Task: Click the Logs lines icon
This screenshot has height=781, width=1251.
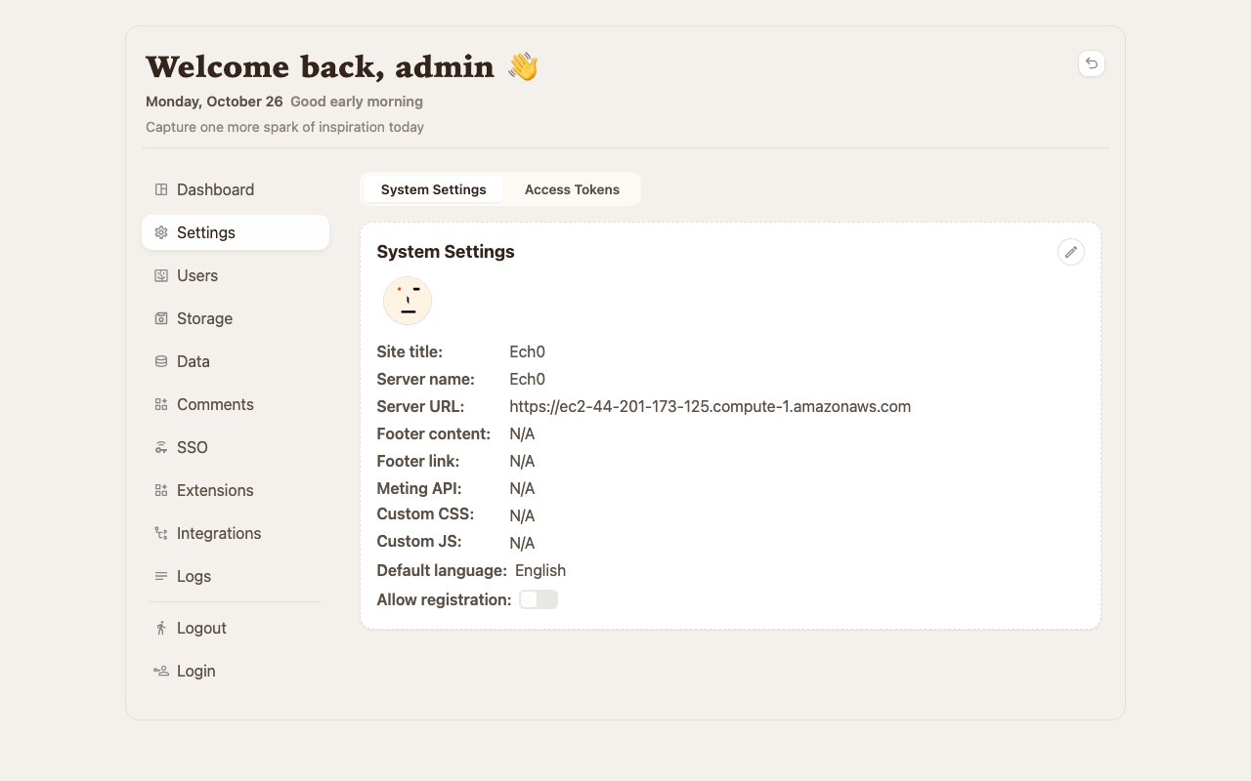Action: click(161, 576)
